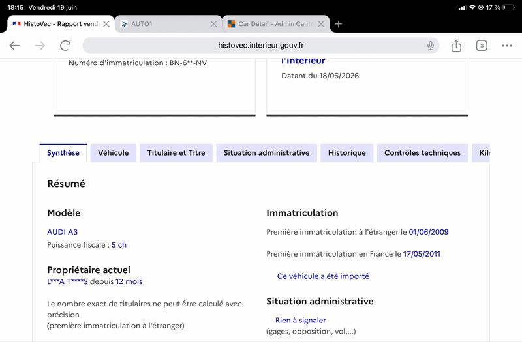Click the forward navigation arrow

[40, 45]
